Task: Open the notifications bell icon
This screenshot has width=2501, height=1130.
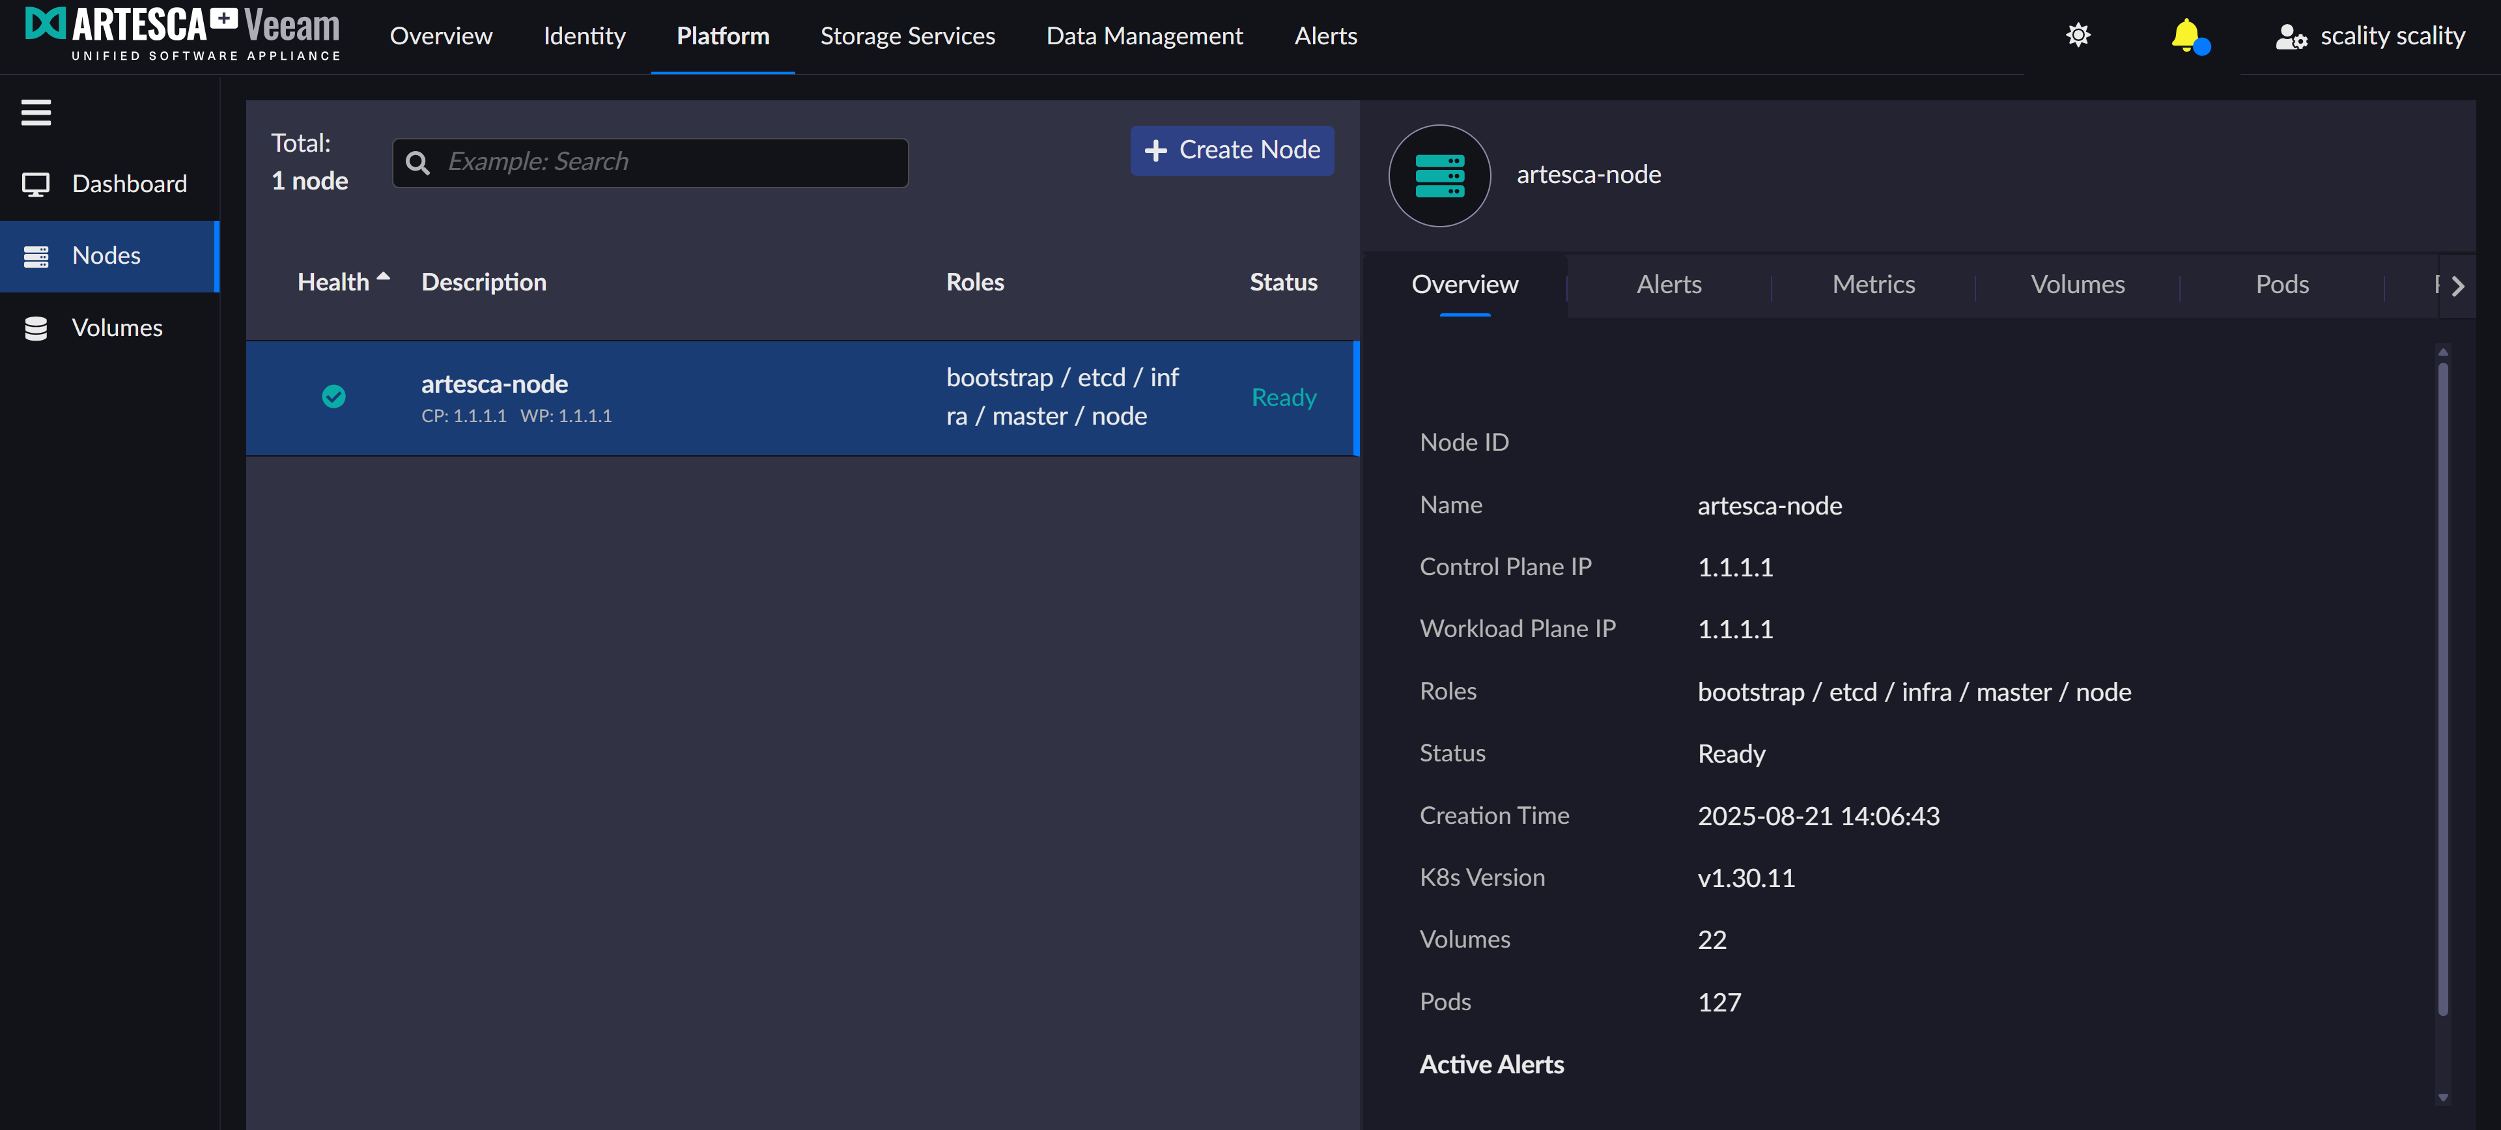Action: coord(2186,36)
